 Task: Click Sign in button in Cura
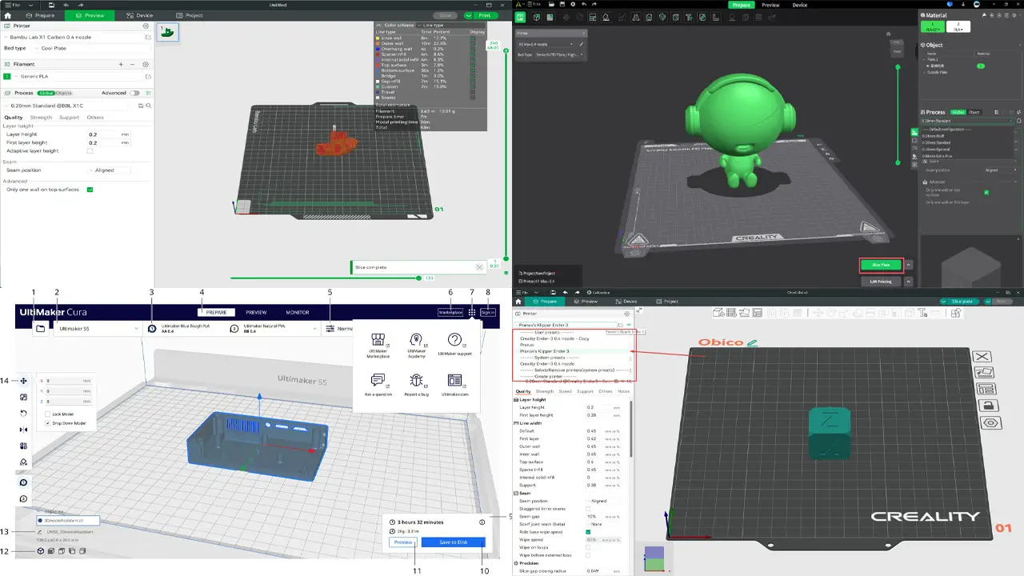[488, 313]
